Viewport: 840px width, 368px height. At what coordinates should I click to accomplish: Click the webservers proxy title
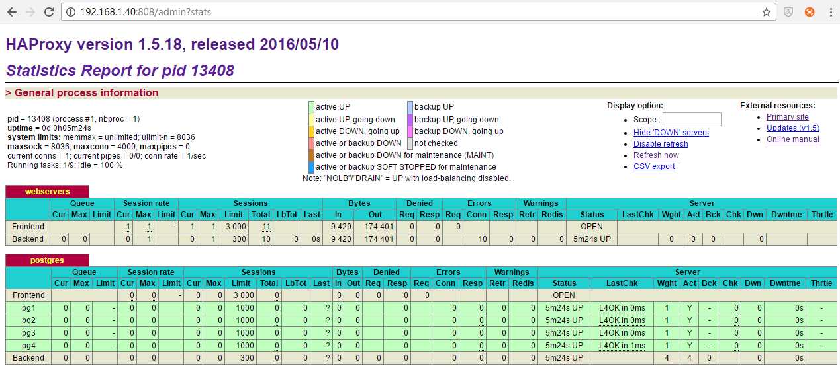click(48, 192)
